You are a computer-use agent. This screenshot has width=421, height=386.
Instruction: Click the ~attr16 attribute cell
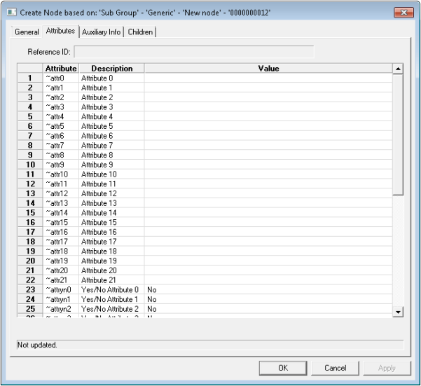[x=61, y=232]
